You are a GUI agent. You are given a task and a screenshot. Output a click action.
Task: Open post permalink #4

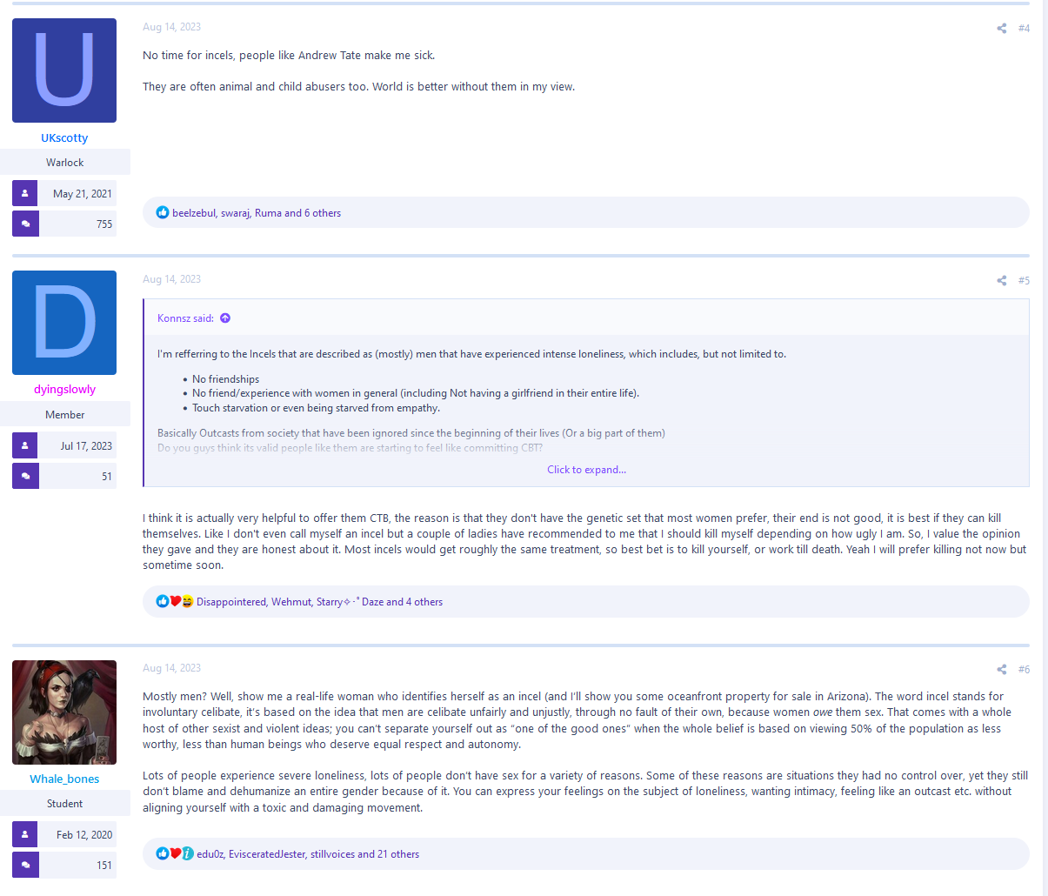tap(1024, 29)
